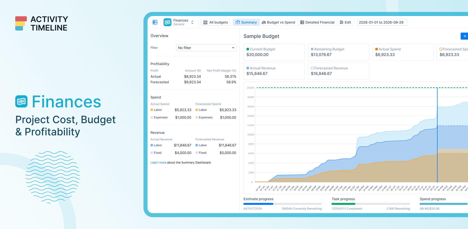Click the Actual profit amount $8,923.34
Viewport: 468px width, 229px height.
[192, 77]
